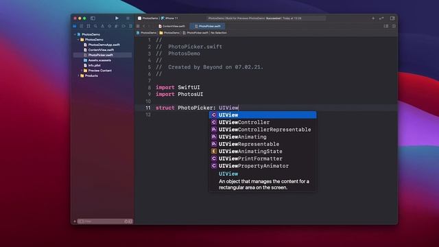
Task: Click "Created by Beyond on 07.02.21." comment
Action: [215, 67]
